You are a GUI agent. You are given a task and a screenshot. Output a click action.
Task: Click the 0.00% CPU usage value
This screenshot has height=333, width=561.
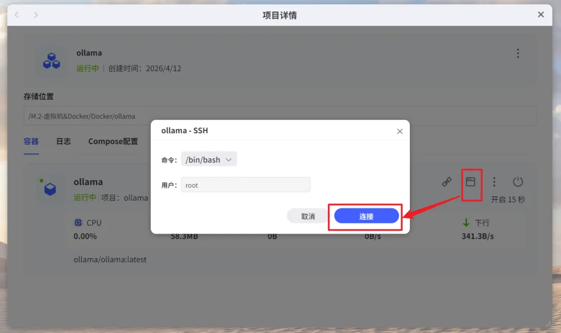[85, 236]
